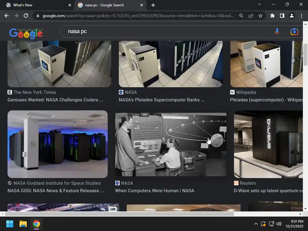Click the address bar URL
This screenshot has height=231, width=308.
pos(138,16)
